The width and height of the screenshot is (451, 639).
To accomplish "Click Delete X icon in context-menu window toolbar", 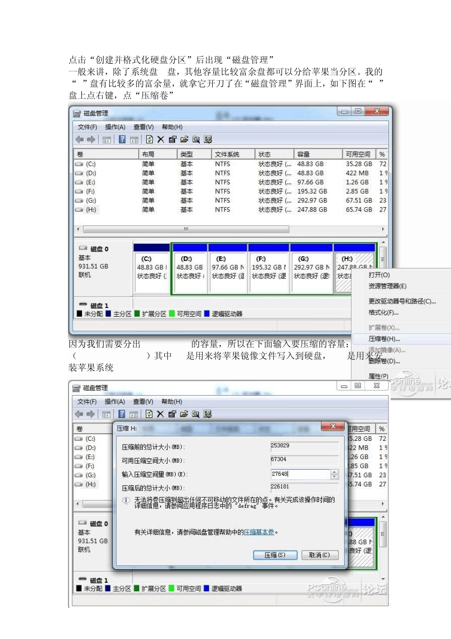I will 160,139.
